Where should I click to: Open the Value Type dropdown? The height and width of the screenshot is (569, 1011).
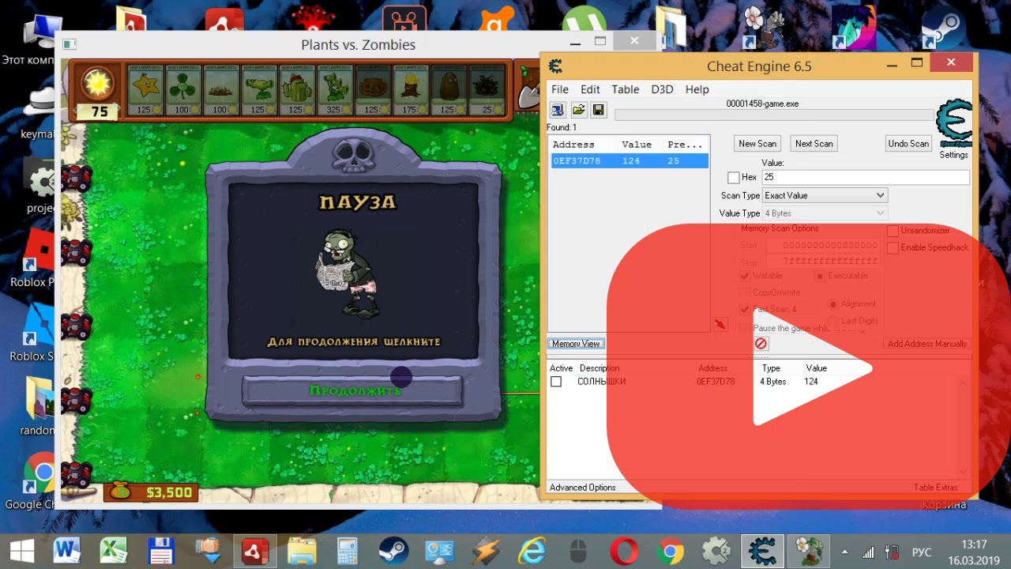click(x=825, y=213)
